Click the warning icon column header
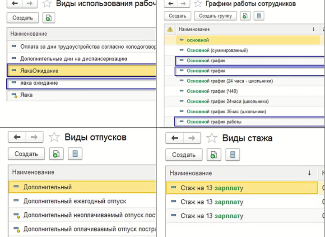This screenshot has height=237, width=325. tap(170, 29)
